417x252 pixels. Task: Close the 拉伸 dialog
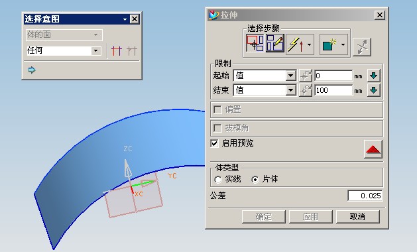pos(380,15)
